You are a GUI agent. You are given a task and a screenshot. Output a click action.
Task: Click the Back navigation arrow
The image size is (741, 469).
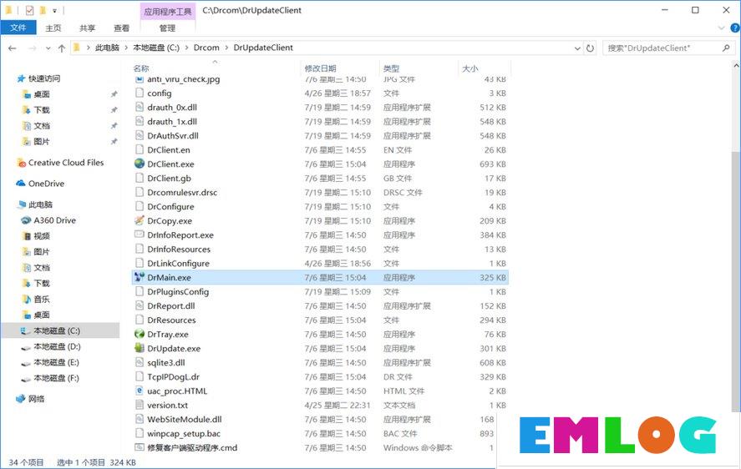13,48
